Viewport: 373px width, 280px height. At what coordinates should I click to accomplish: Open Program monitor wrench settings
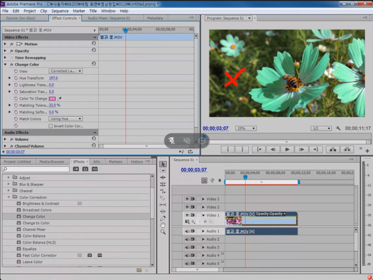[338, 128]
